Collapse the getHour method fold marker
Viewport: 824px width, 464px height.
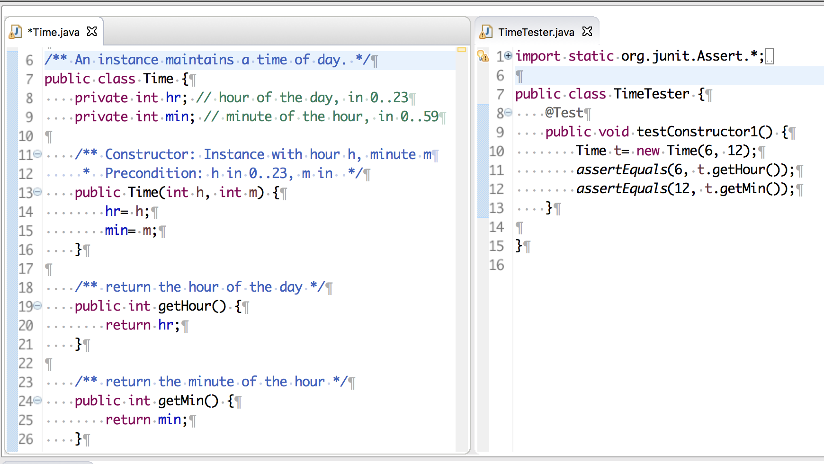37,305
